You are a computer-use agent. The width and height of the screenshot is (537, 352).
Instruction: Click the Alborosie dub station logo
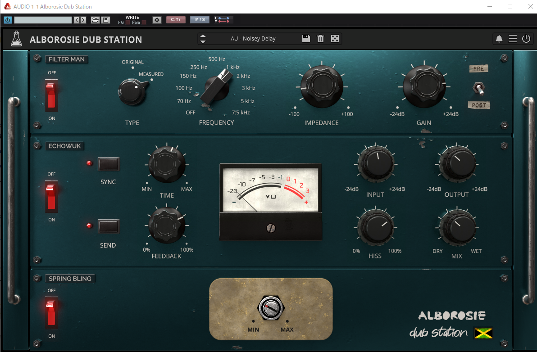tap(451, 324)
